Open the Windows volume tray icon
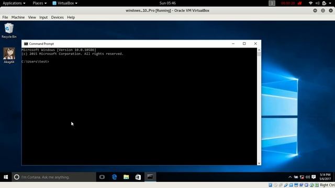The image size is (335, 188). point(308,177)
